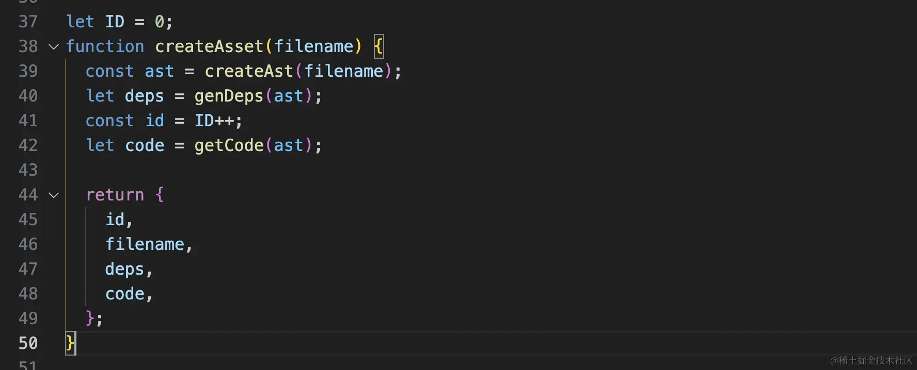Image resolution: width=917 pixels, height=370 pixels.
Task: Click line number 43 in the gutter
Action: point(28,170)
